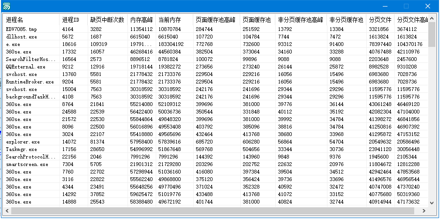440x219 pixels.
Task: Select the explorer.exe process row
Action: (215, 142)
